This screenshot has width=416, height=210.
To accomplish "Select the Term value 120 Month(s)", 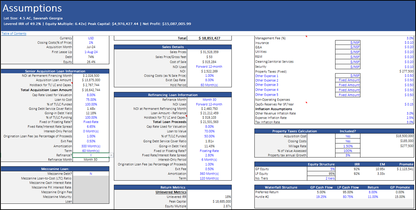I will pyautogui.click(x=209, y=178).
